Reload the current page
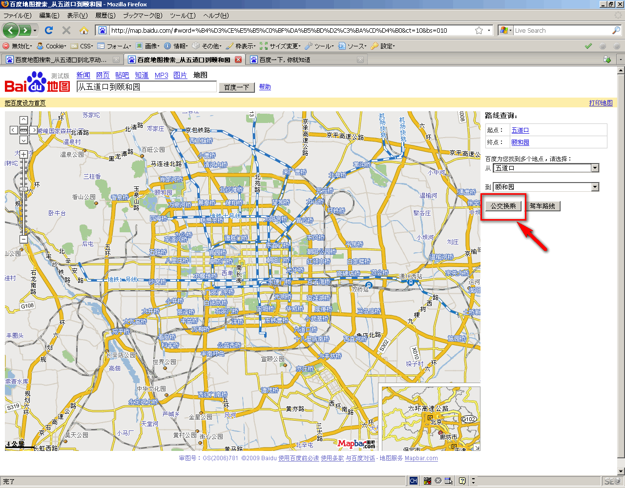 tap(49, 30)
